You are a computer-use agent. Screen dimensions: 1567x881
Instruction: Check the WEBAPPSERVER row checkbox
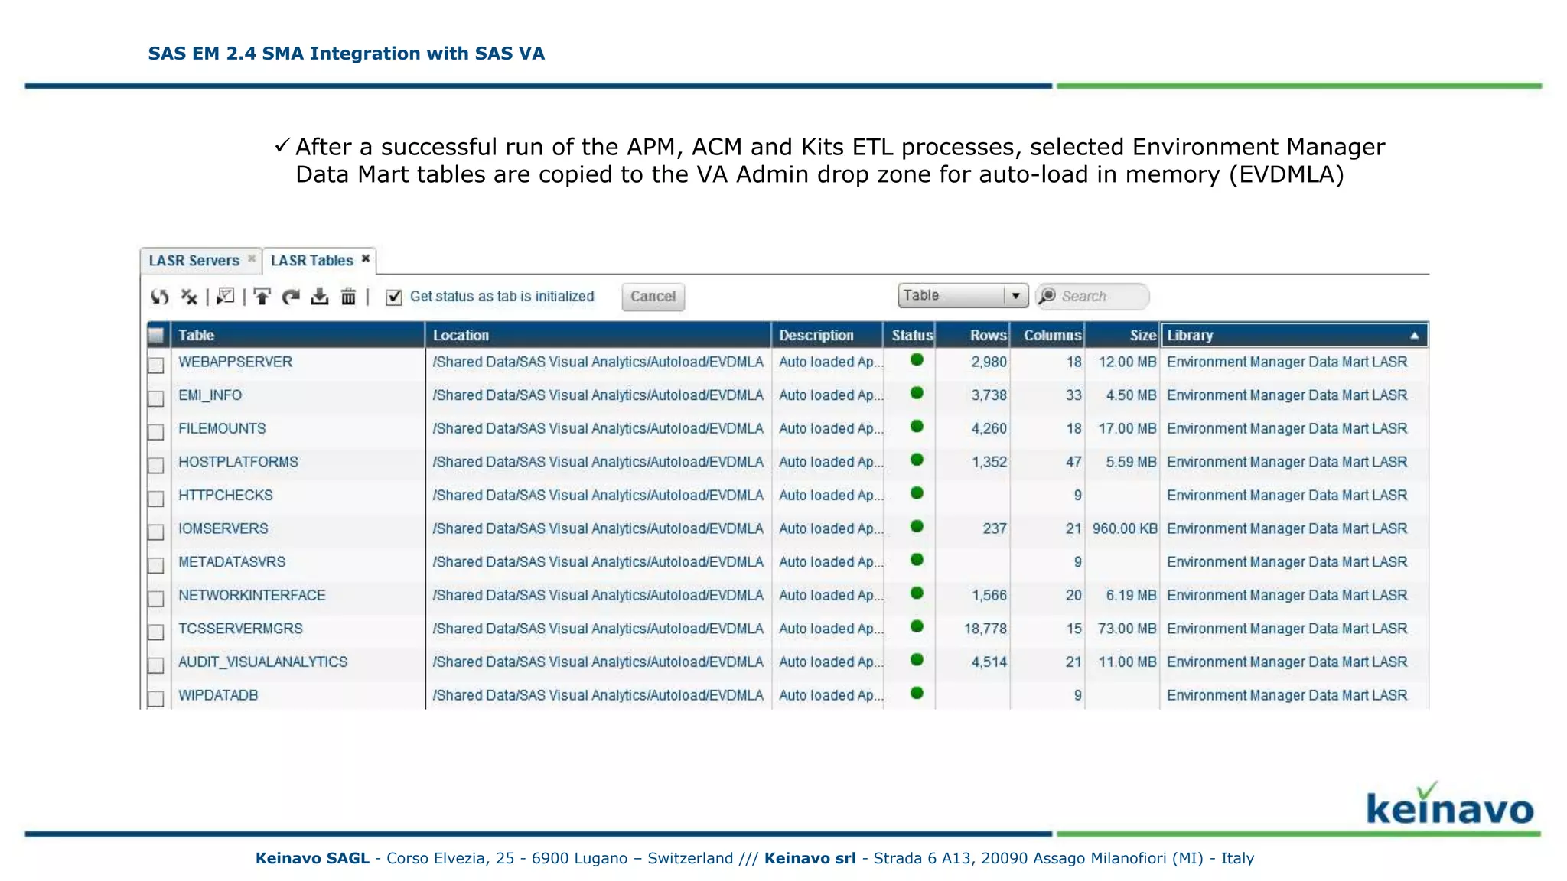pos(156,365)
